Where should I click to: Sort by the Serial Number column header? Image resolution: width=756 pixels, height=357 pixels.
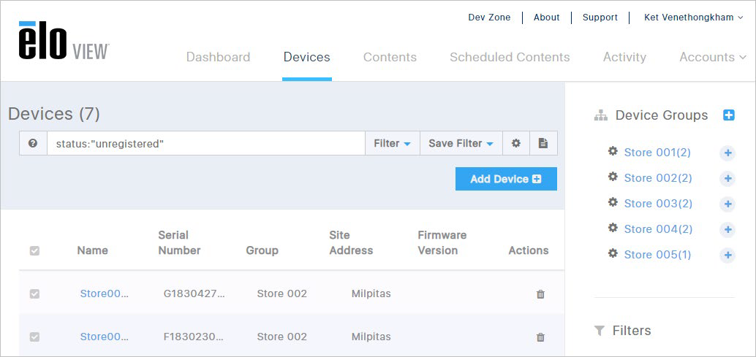[x=179, y=242]
